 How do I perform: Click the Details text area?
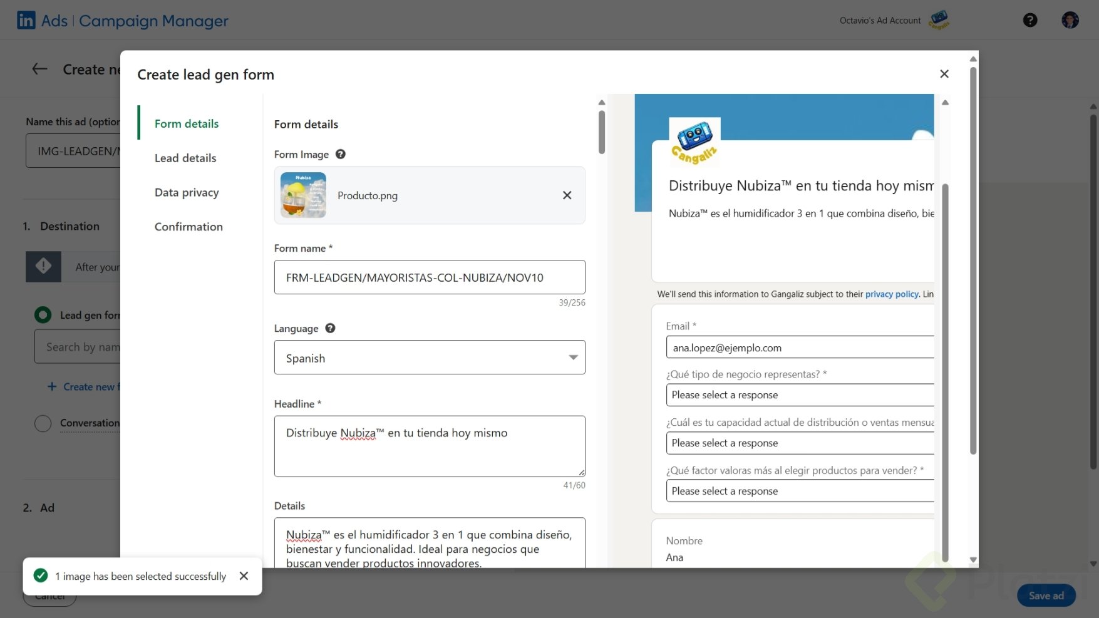(430, 543)
